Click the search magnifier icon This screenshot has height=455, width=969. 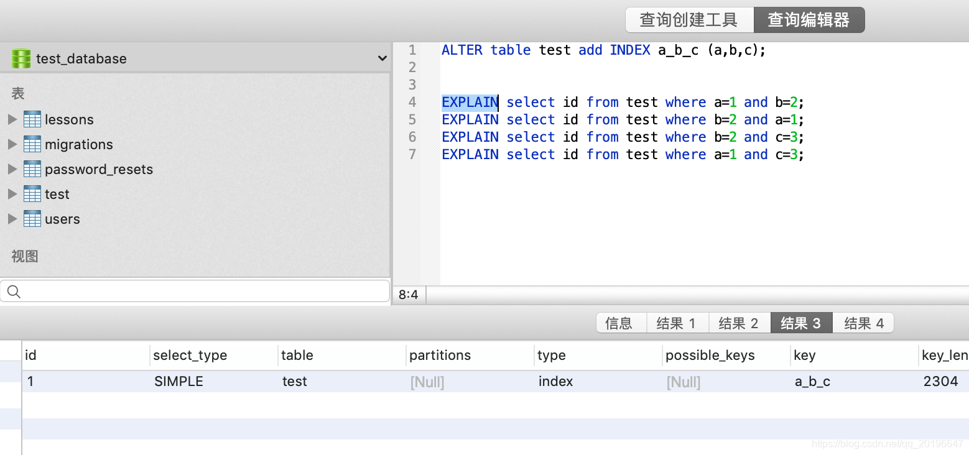click(x=14, y=292)
